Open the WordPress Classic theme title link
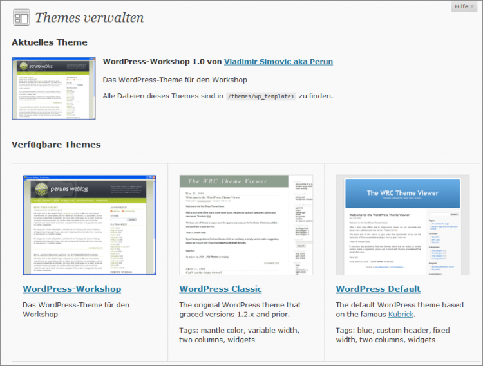483x366 pixels. pyautogui.click(x=220, y=289)
